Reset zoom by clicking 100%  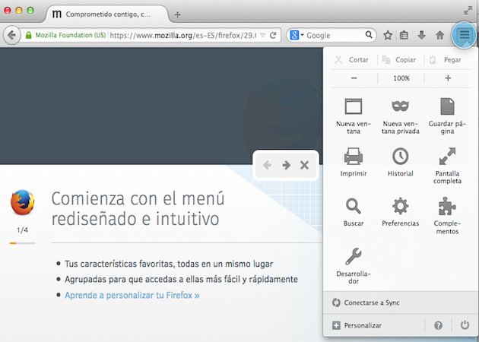[x=401, y=78]
